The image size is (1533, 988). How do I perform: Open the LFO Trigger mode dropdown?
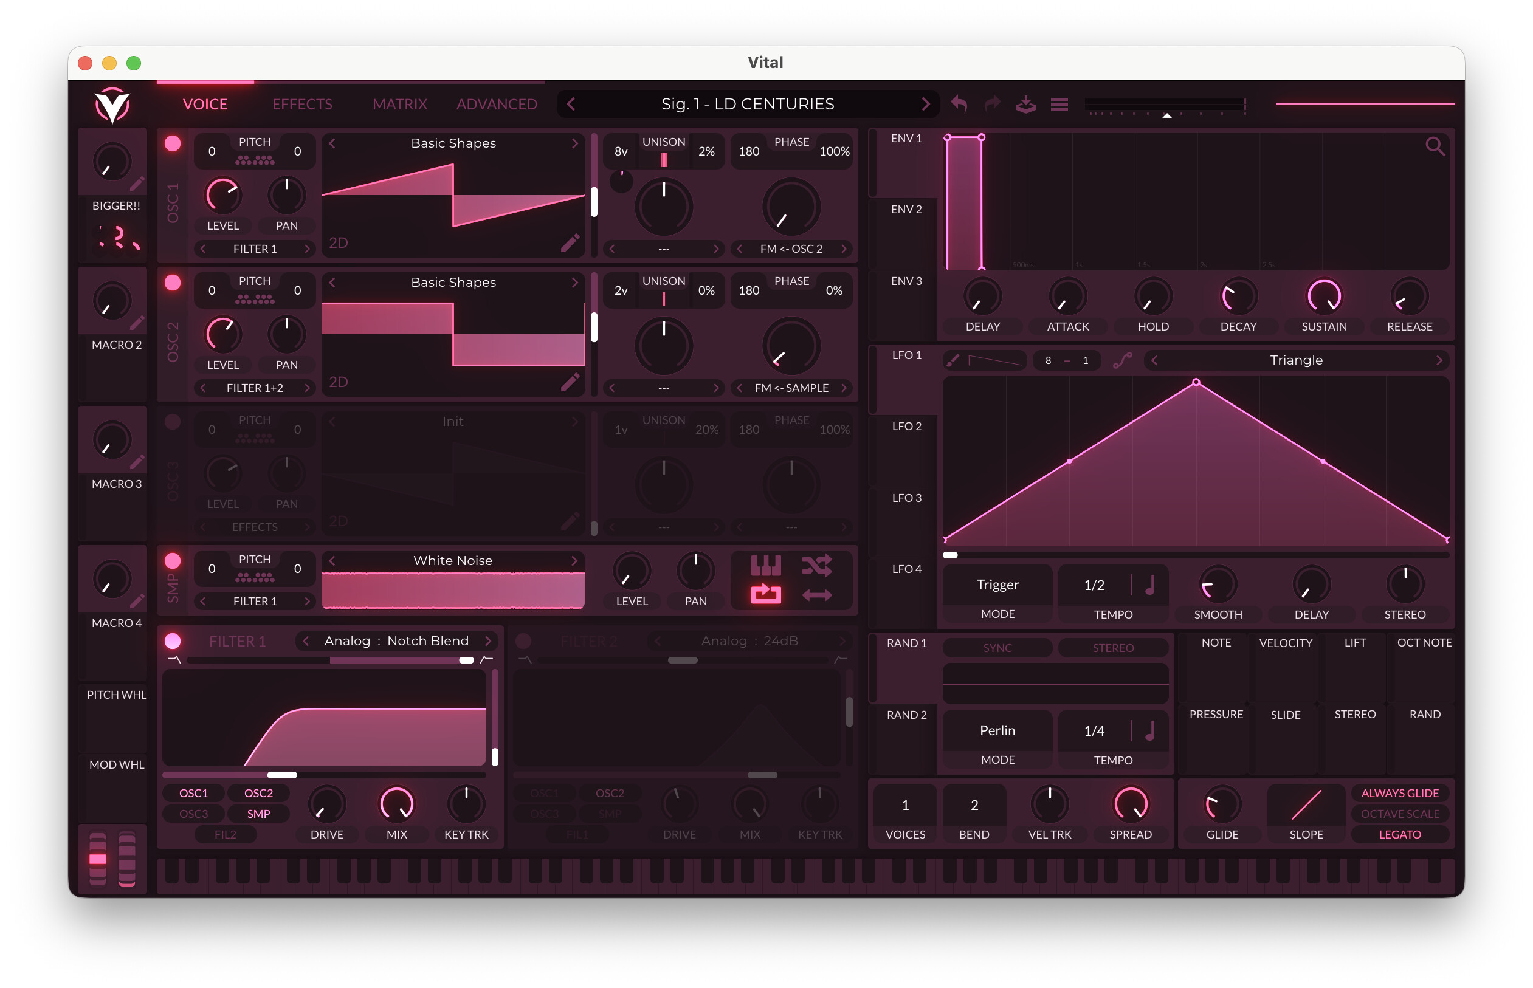pyautogui.click(x=997, y=585)
